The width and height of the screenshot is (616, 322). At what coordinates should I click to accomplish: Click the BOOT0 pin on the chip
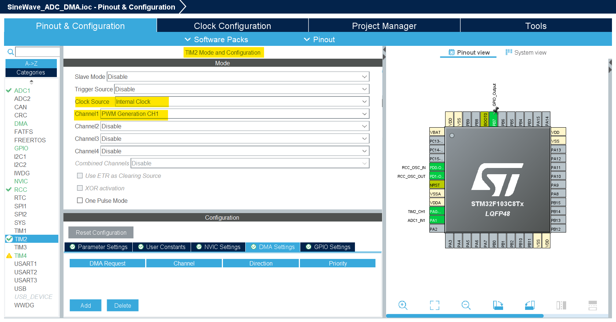pyautogui.click(x=485, y=119)
